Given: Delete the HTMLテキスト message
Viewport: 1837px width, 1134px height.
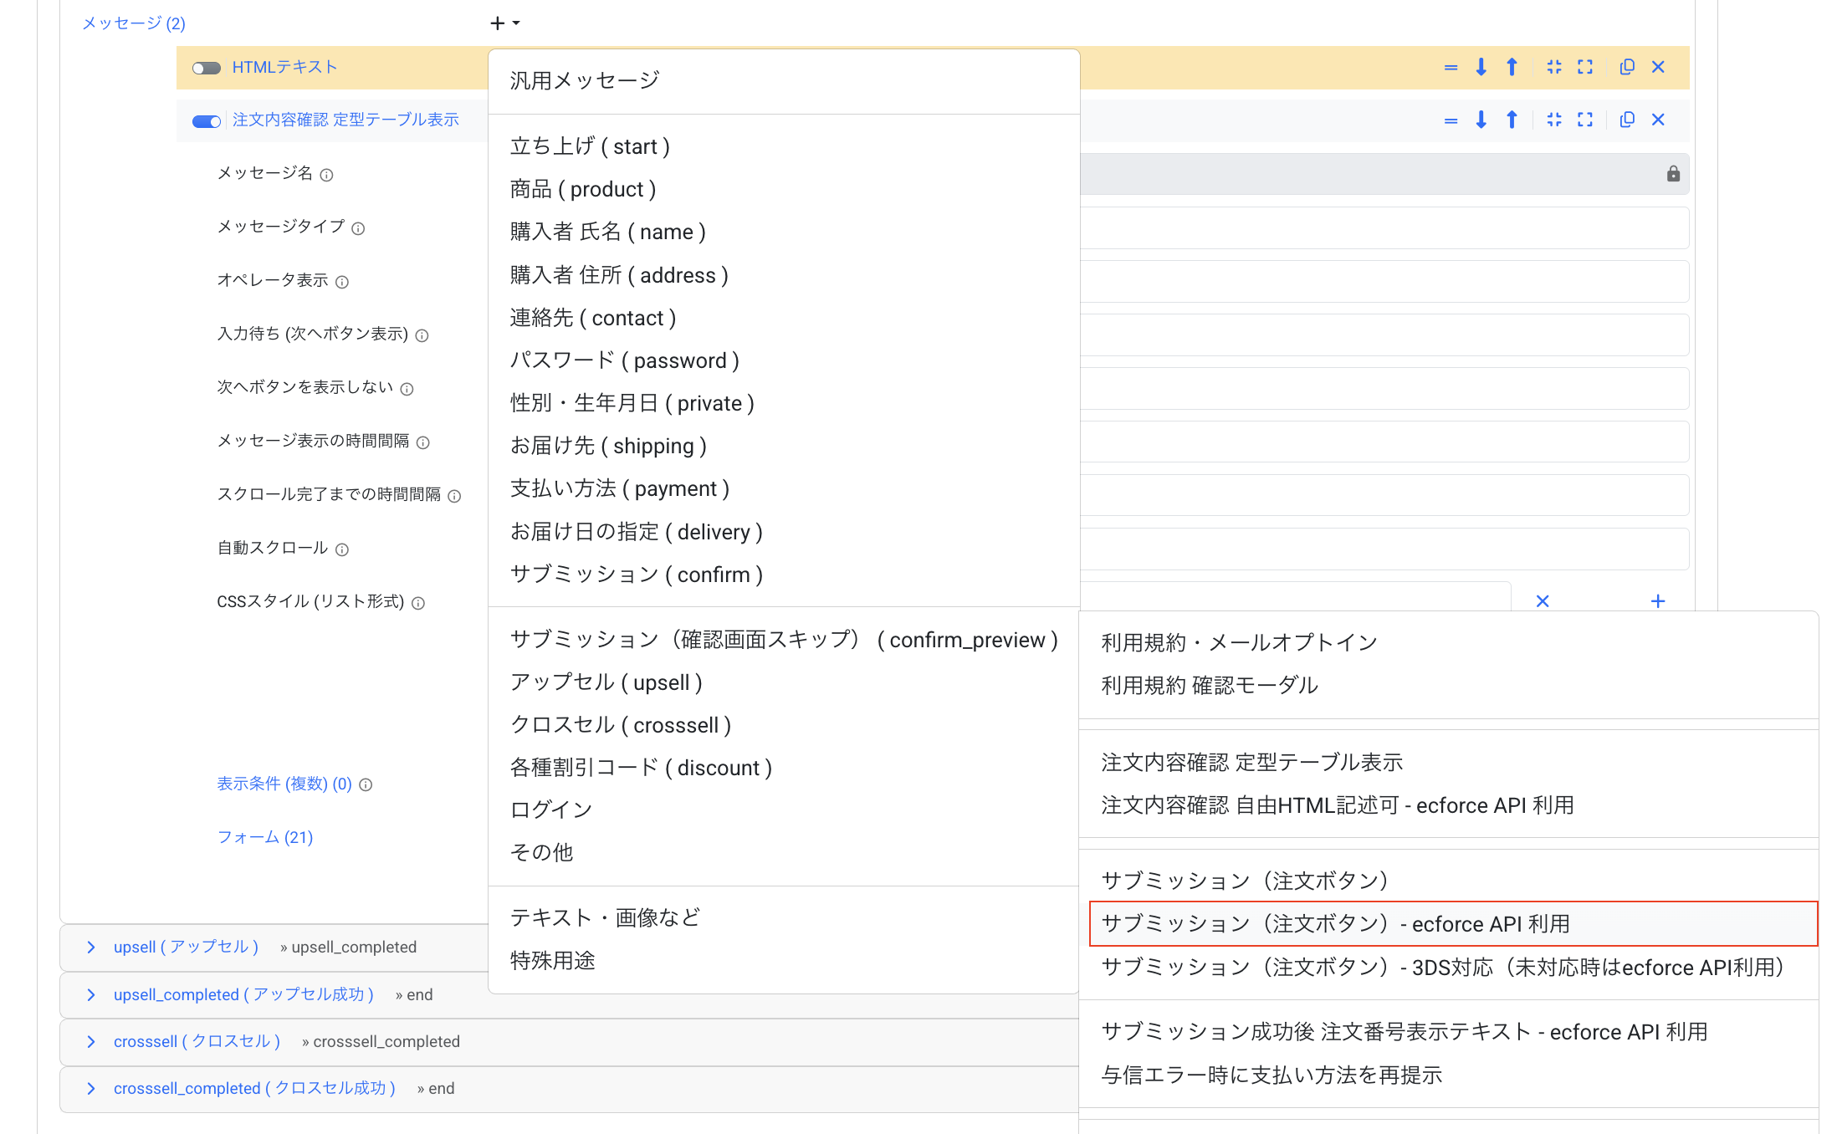Looking at the screenshot, I should [1658, 67].
